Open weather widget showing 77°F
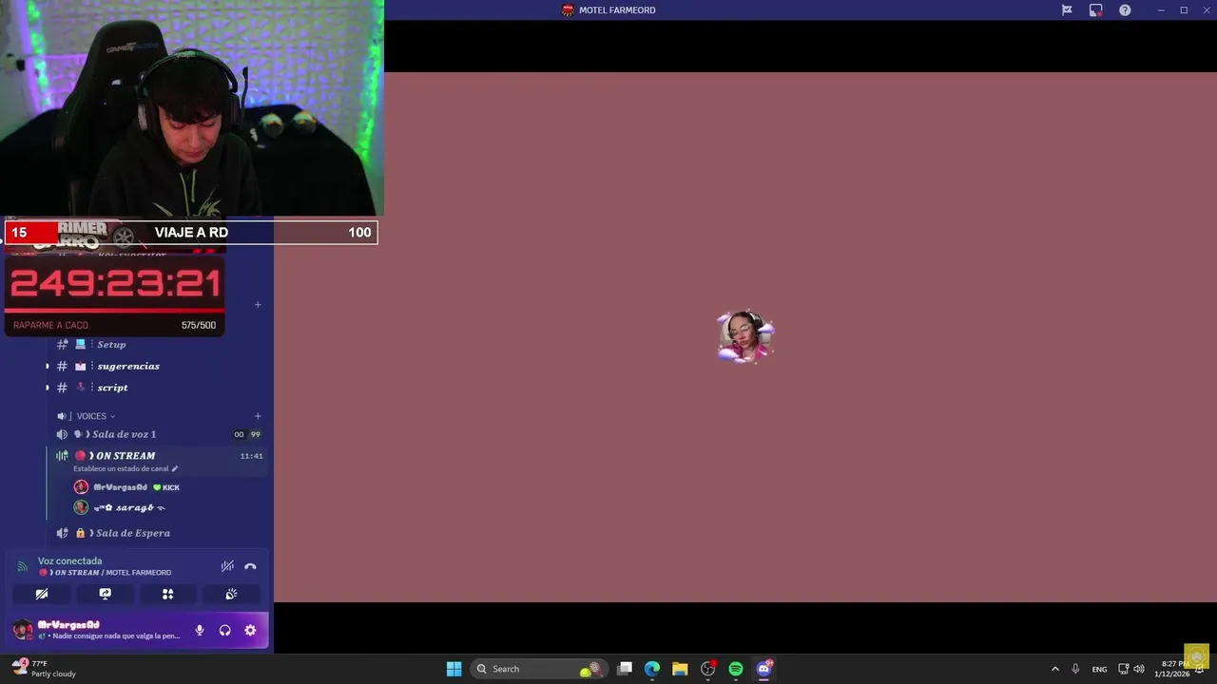1217x684 pixels. (44, 669)
